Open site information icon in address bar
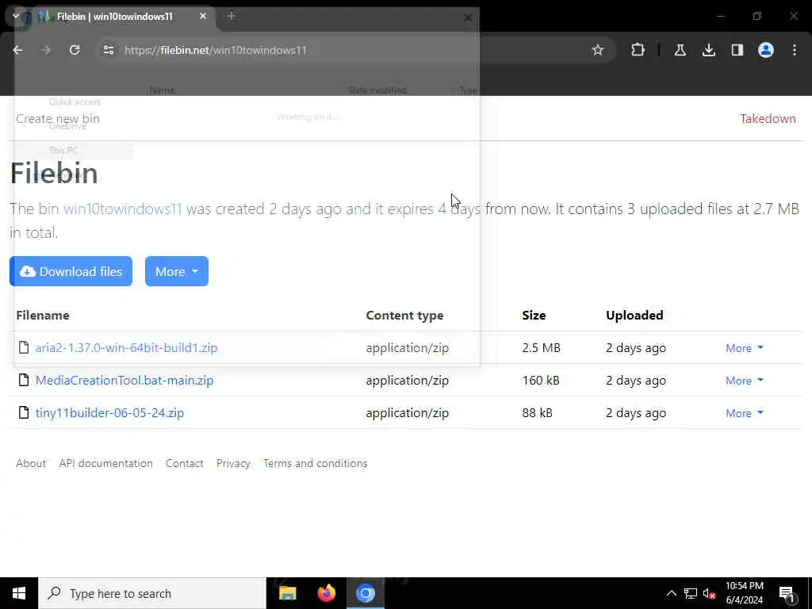The image size is (812, 609). click(x=108, y=50)
